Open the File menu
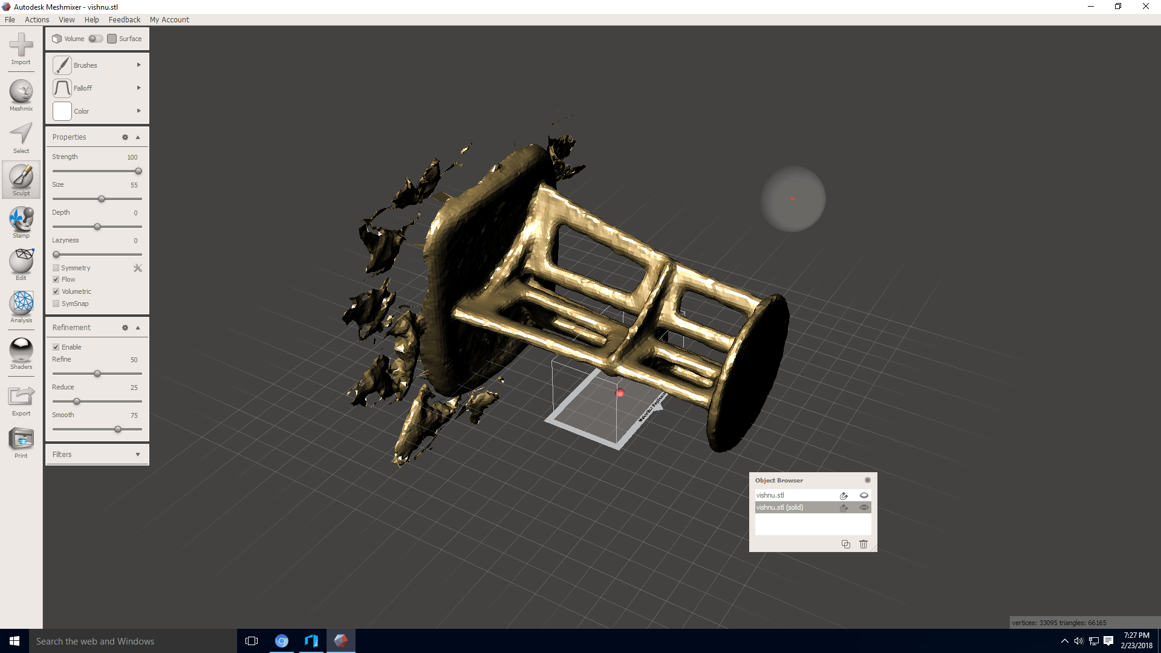Viewport: 1161px width, 653px height. point(10,19)
